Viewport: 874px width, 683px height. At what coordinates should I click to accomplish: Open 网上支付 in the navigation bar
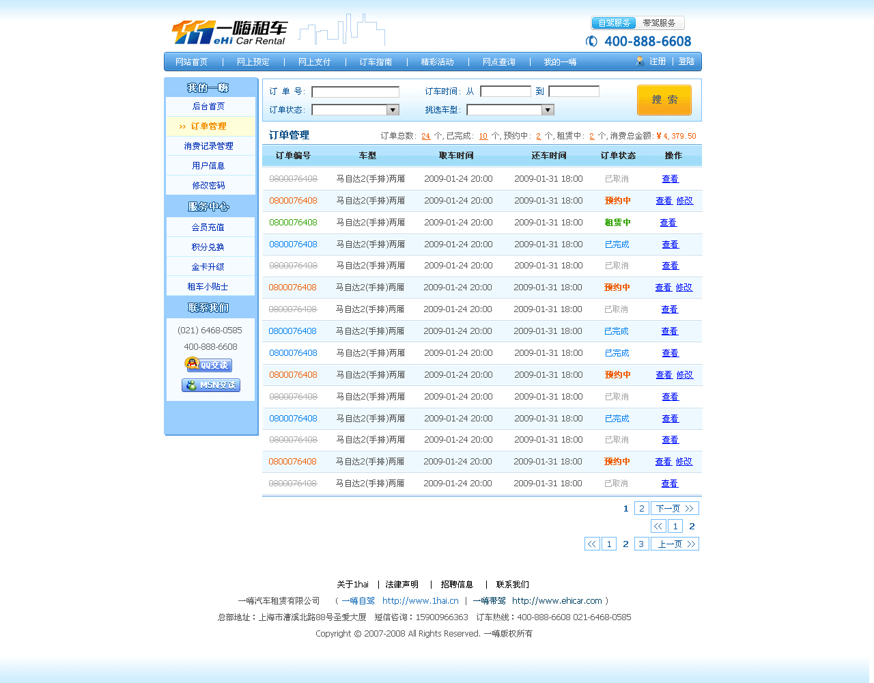(x=314, y=62)
